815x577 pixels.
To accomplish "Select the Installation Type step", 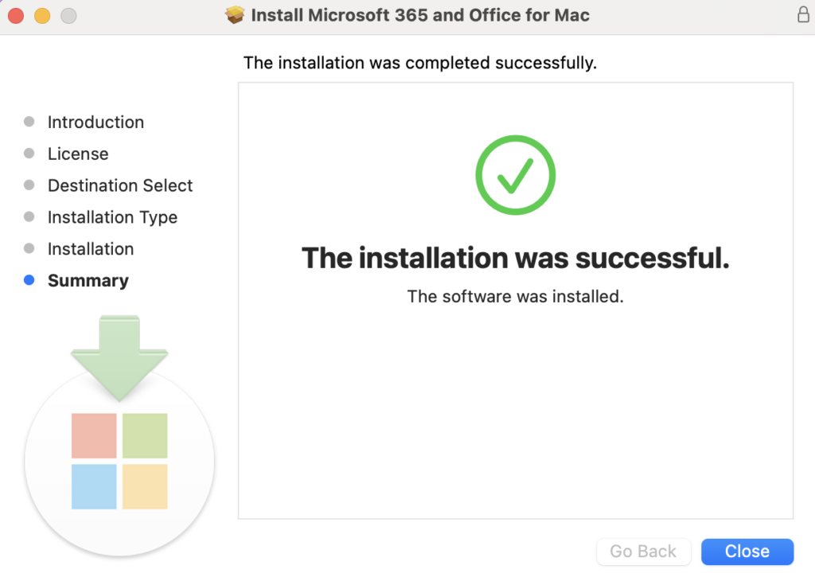I will (x=112, y=217).
